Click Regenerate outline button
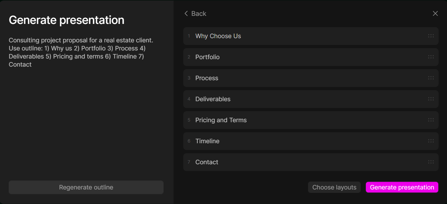Image resolution: width=447 pixels, height=204 pixels. click(86, 187)
